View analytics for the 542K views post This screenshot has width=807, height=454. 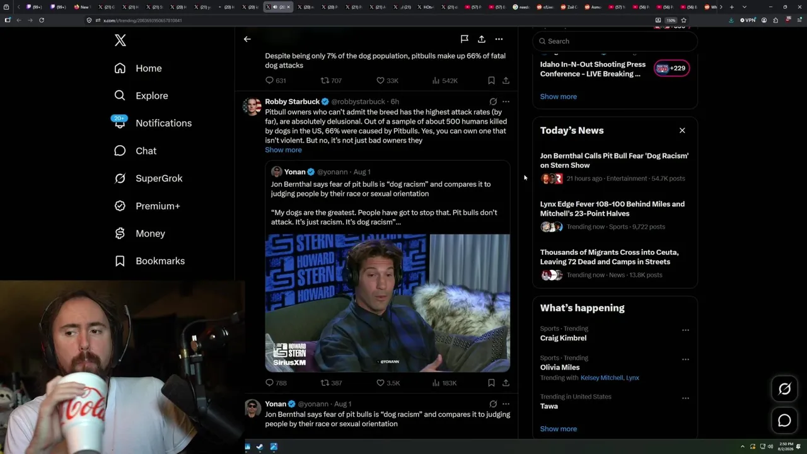(444, 81)
